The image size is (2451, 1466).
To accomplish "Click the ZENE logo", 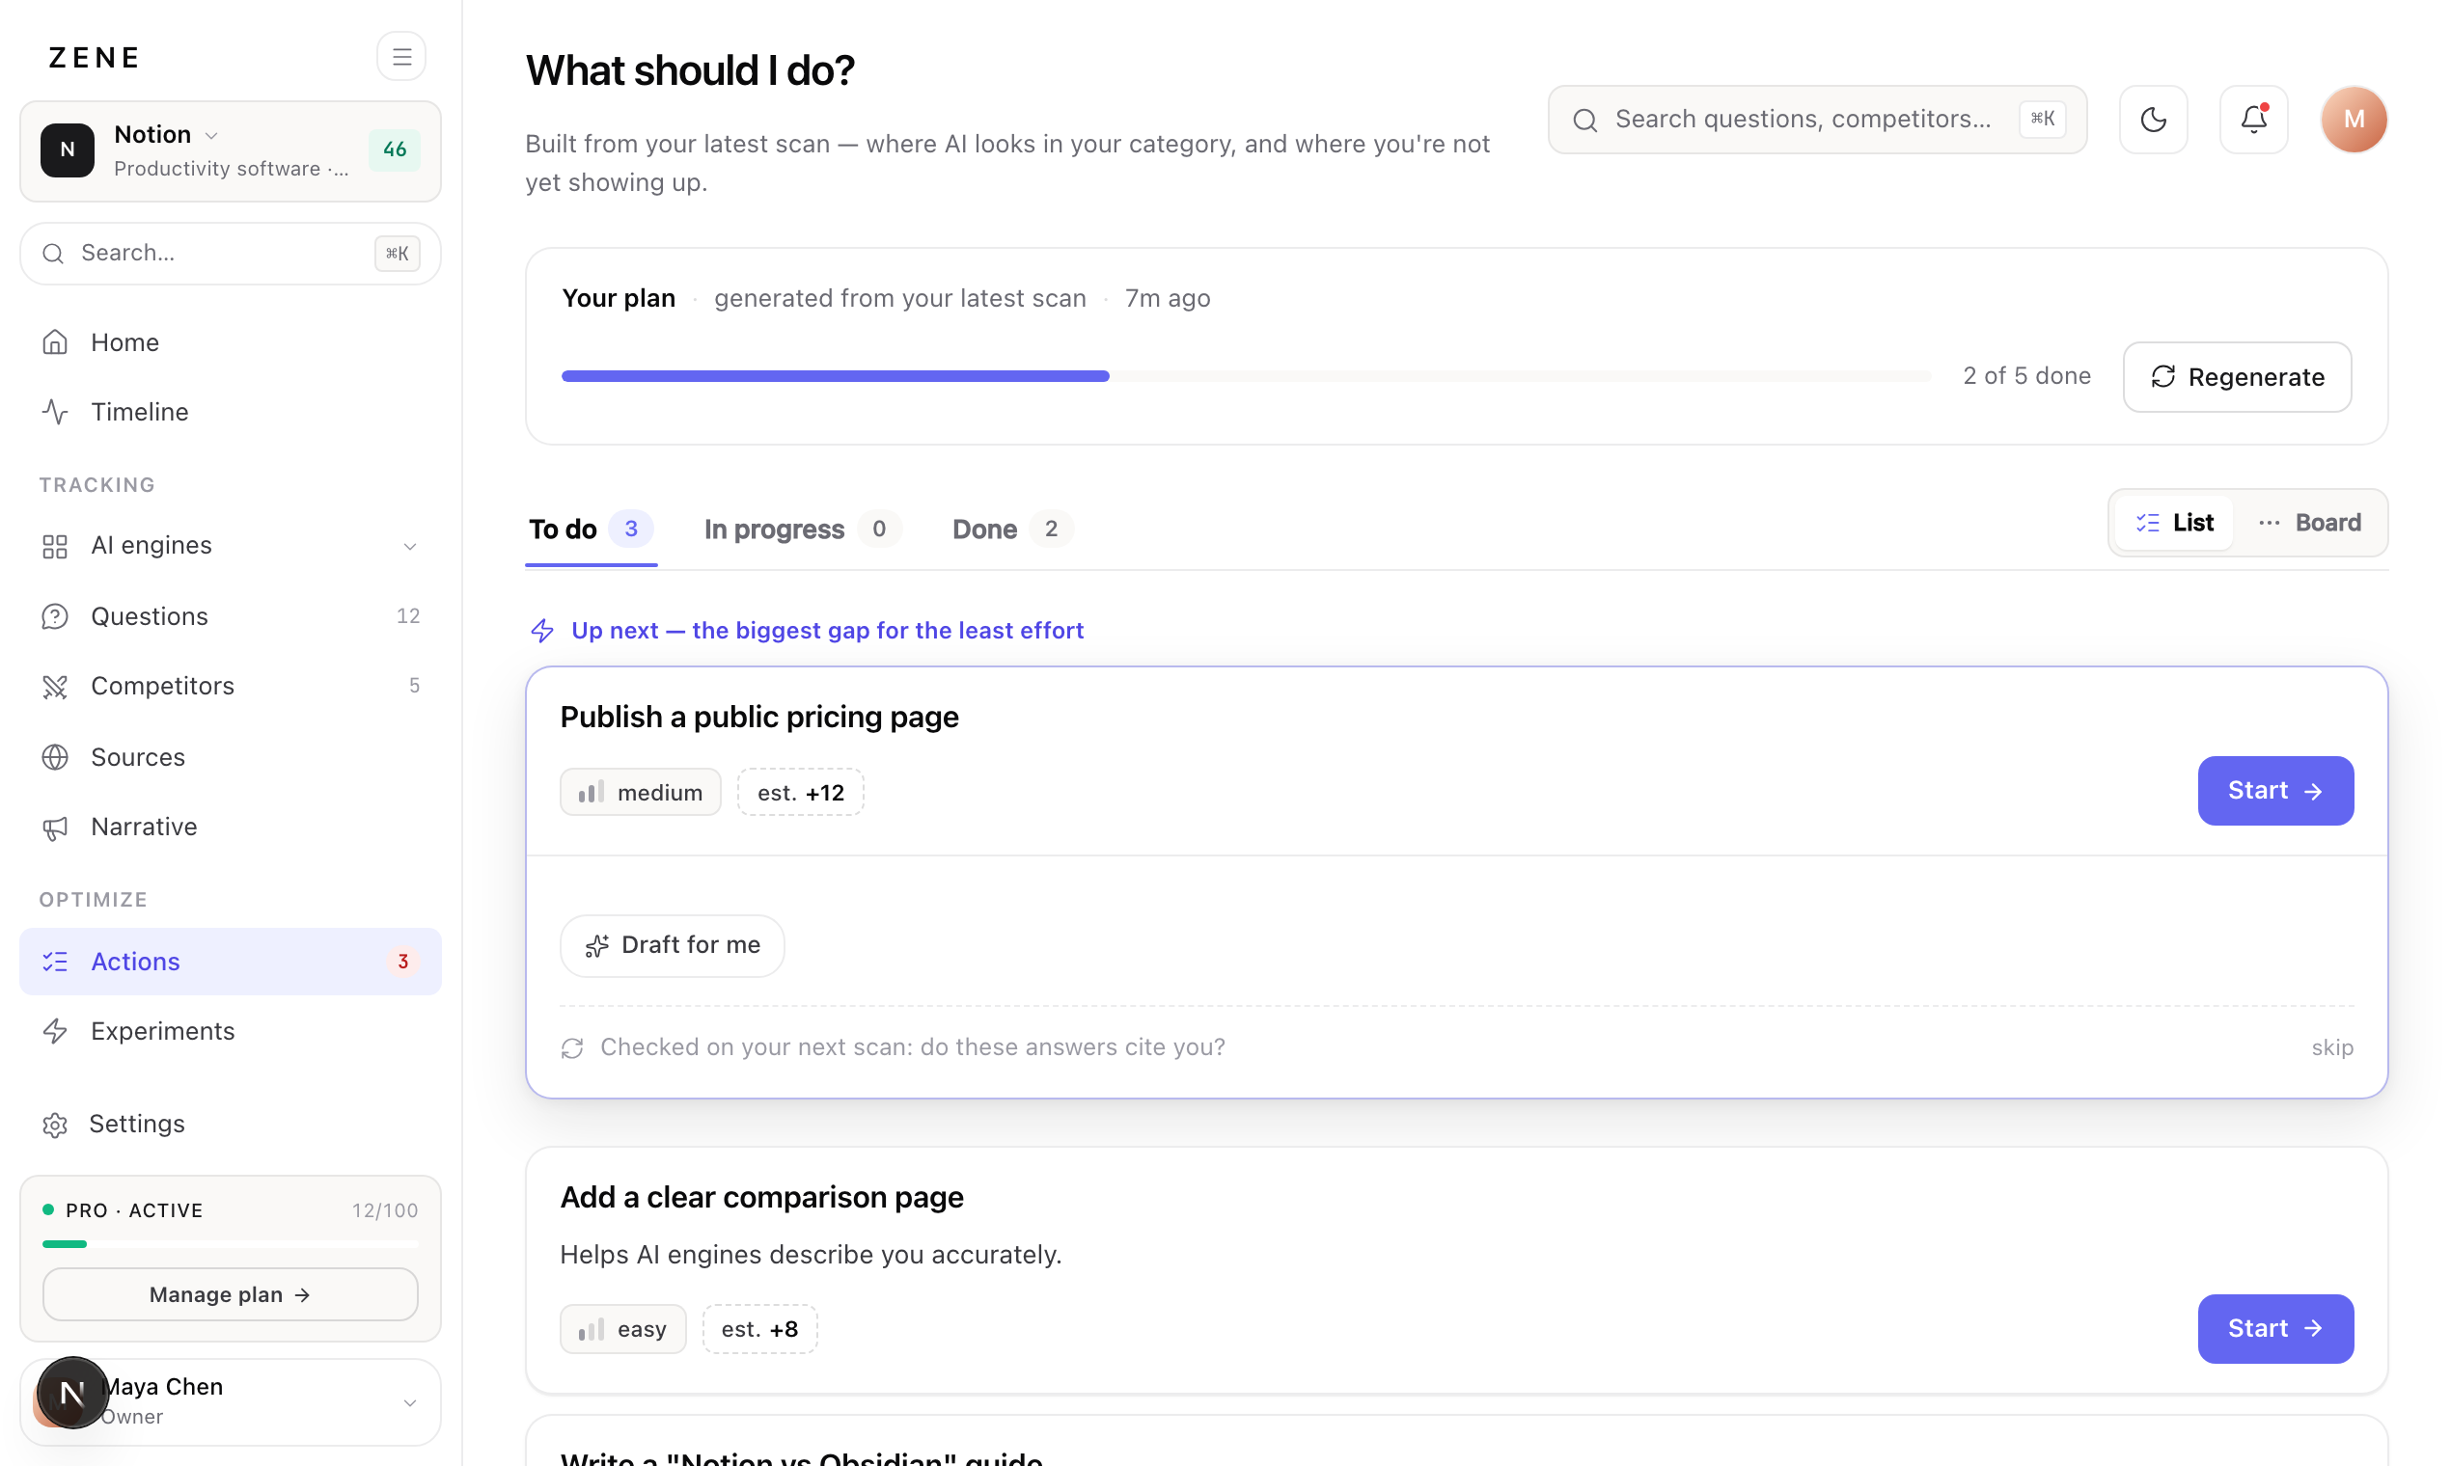I will coord(95,57).
